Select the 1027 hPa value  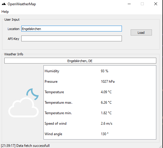108,82
